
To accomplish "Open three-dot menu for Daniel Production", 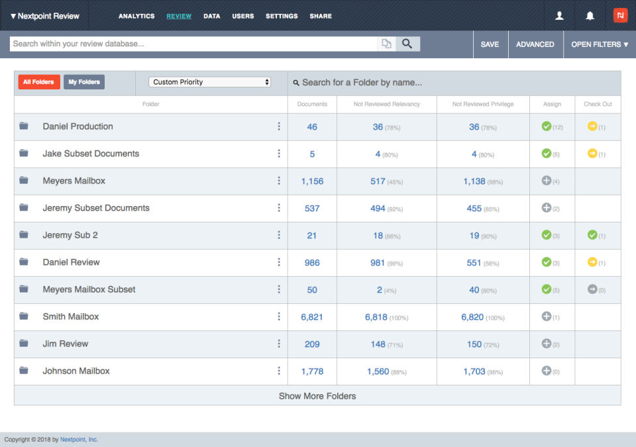I will (x=279, y=126).
